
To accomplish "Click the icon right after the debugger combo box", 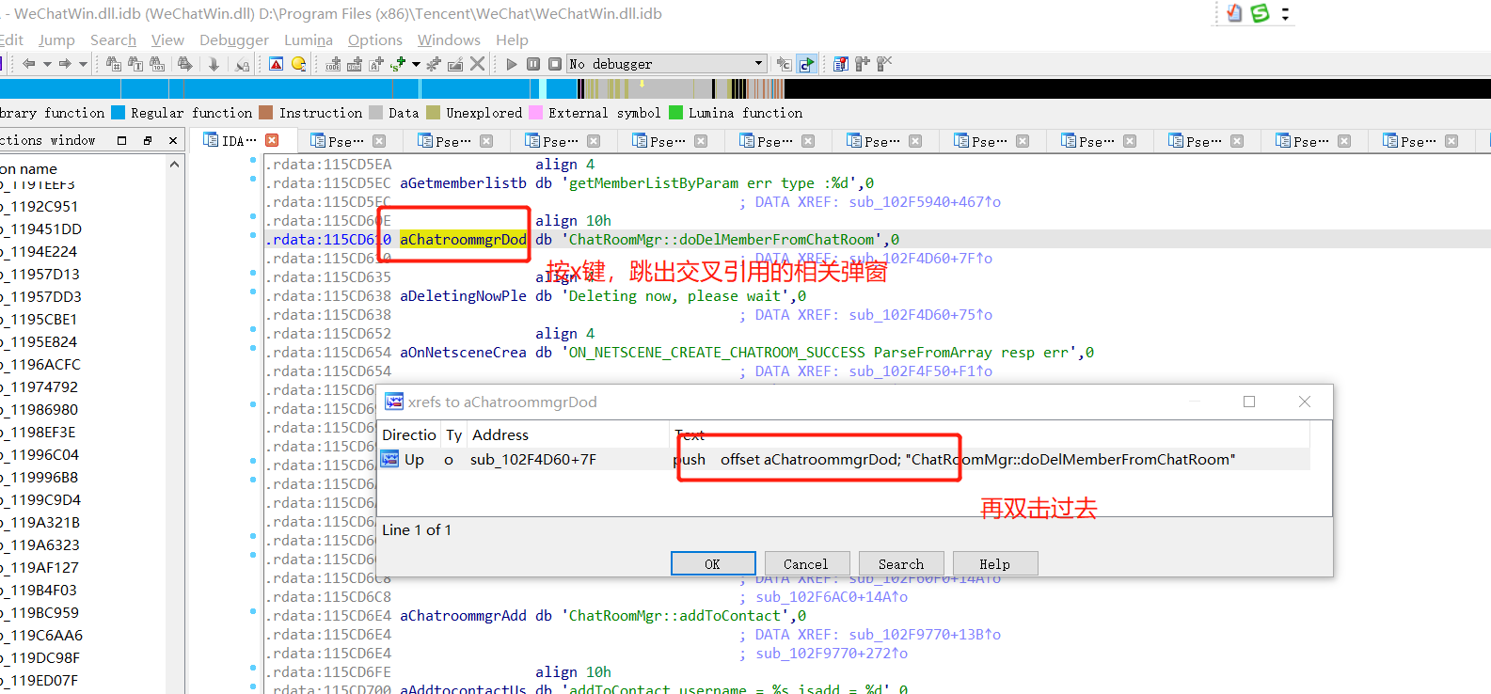I will (784, 64).
